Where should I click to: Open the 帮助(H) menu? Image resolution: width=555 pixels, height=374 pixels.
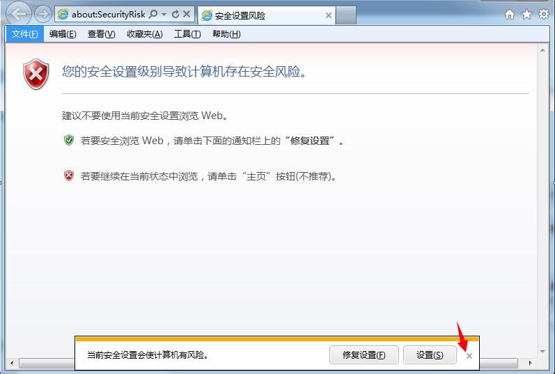tap(226, 34)
